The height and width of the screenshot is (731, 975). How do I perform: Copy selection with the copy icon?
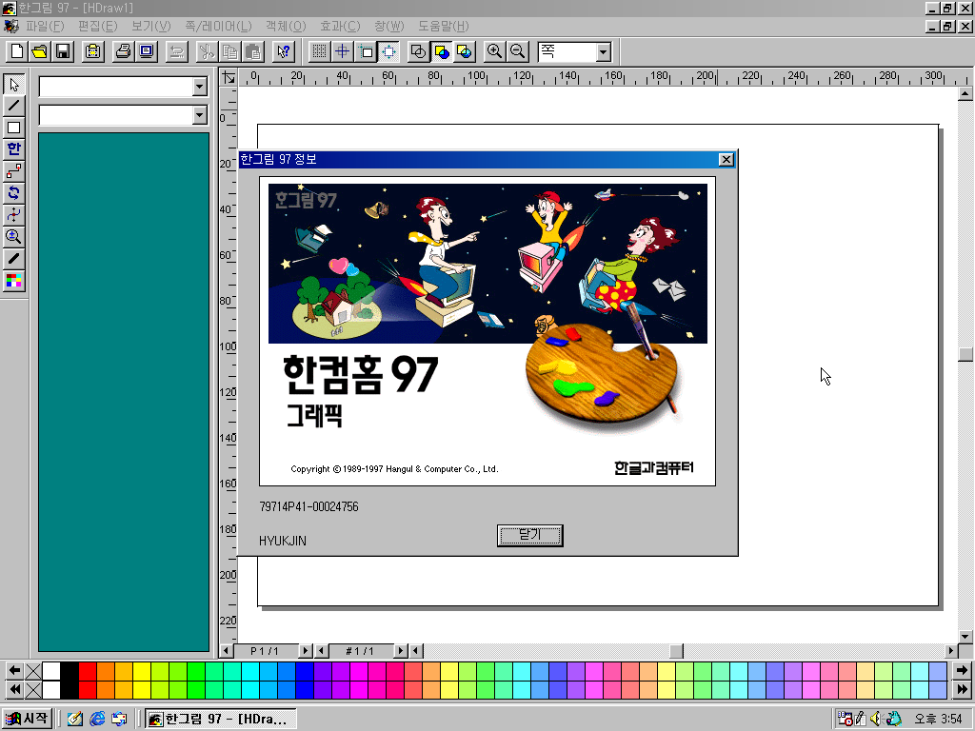click(x=229, y=51)
